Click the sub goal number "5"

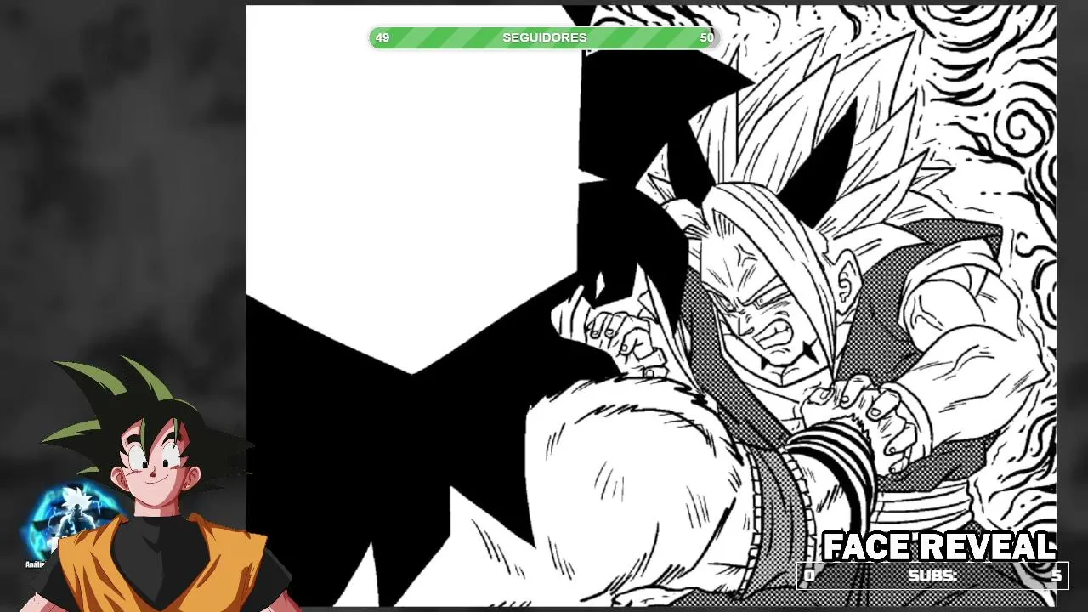pos(1056,575)
